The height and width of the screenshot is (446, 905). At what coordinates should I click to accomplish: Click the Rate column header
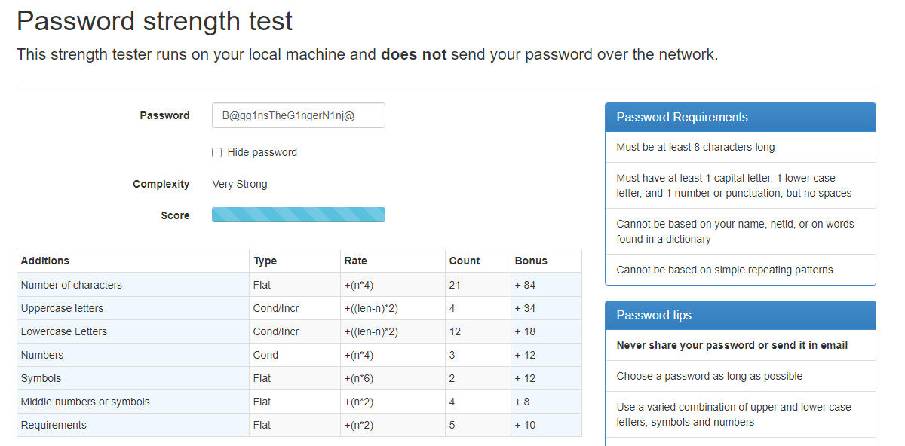(x=356, y=261)
